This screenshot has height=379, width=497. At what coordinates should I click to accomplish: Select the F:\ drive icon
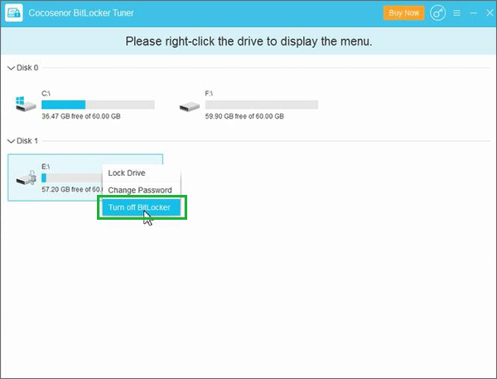coord(189,106)
